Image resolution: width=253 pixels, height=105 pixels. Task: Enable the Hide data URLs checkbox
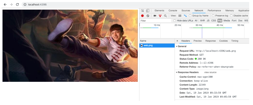174,20
